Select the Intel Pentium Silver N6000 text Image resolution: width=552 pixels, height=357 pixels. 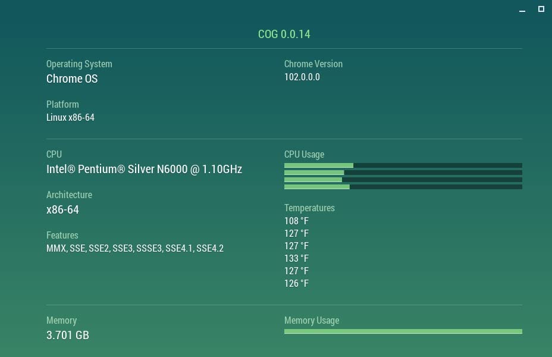click(x=145, y=170)
